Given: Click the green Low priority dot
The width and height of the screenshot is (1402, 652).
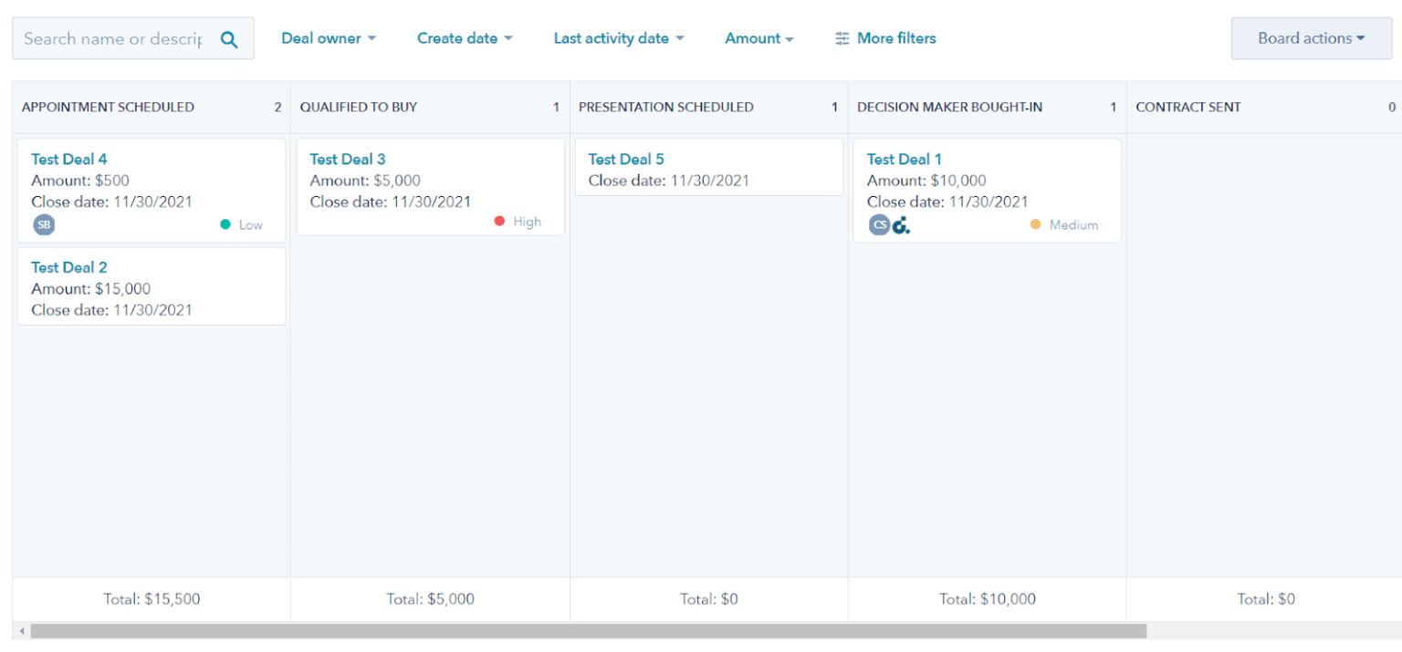Looking at the screenshot, I should (225, 223).
